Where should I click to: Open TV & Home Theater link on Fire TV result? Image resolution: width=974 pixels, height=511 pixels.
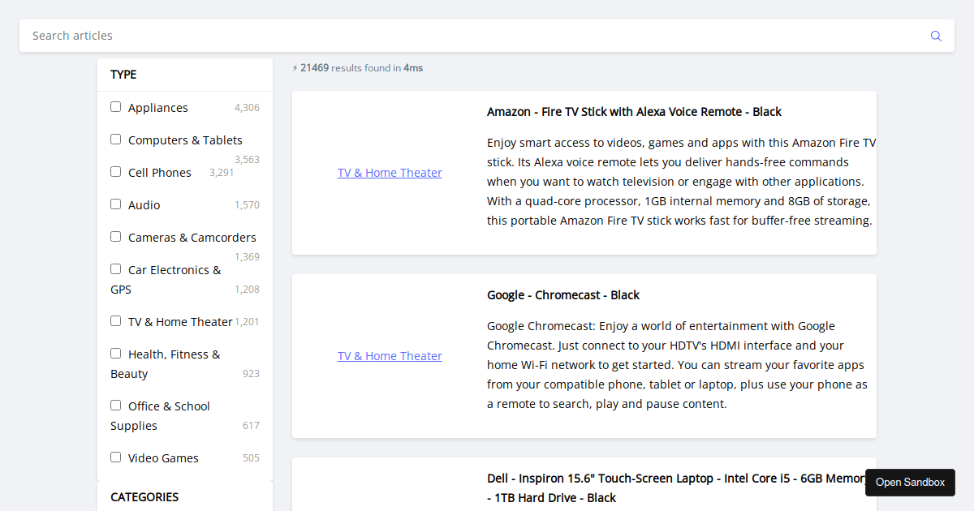click(390, 172)
